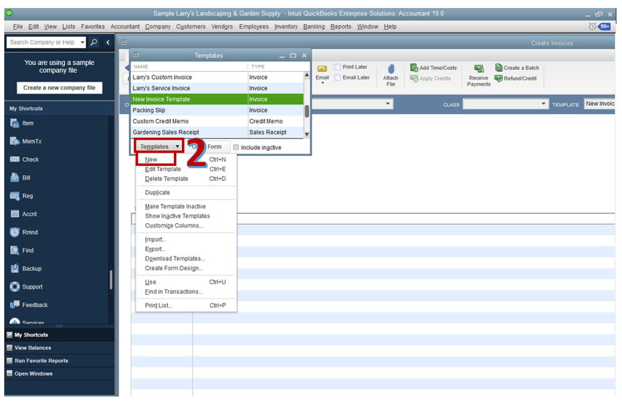Click the Search Company or Help field
Screen dimensions: 622x409
[43, 42]
